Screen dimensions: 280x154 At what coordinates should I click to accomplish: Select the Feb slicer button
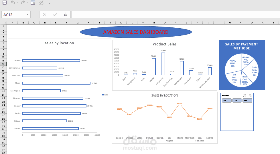227,100
